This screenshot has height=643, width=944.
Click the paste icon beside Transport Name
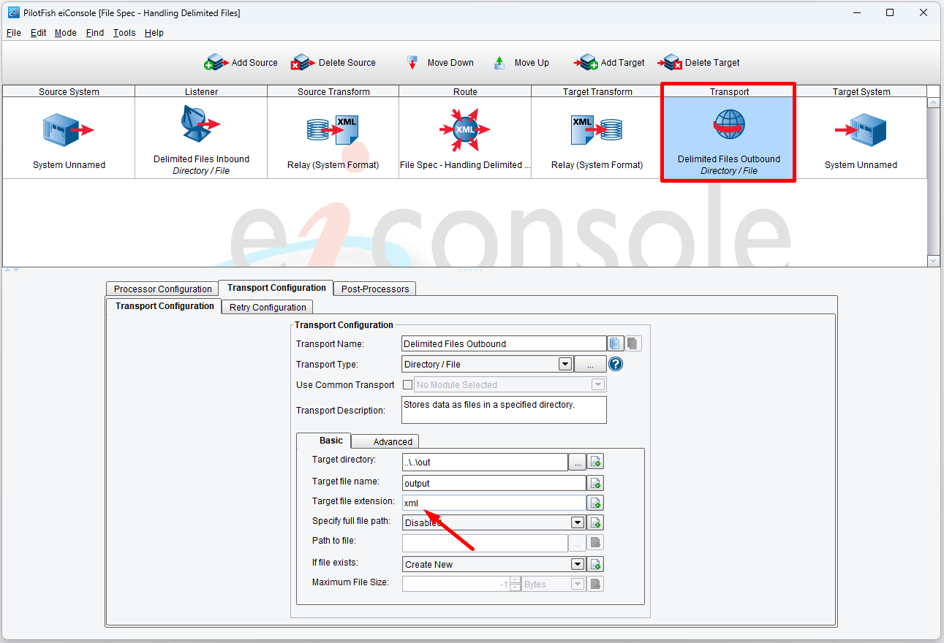[x=633, y=343]
